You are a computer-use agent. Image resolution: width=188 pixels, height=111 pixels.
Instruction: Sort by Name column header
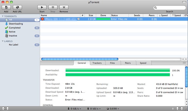(x=60, y=15)
